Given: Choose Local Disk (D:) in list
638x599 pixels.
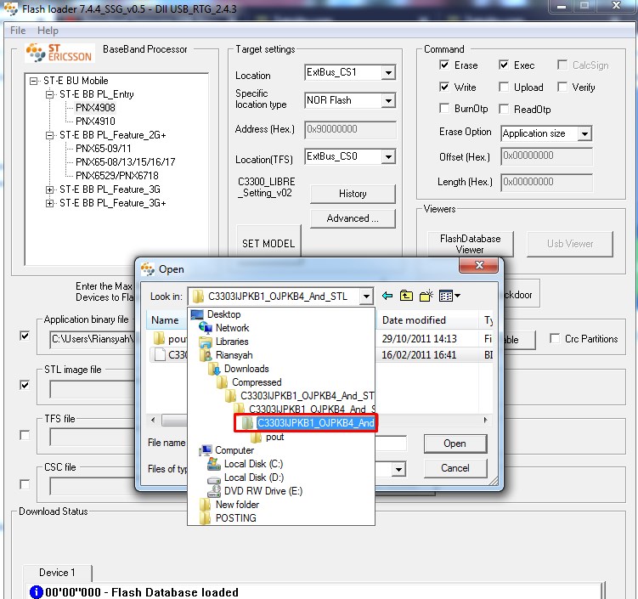Looking at the screenshot, I should coord(253,478).
